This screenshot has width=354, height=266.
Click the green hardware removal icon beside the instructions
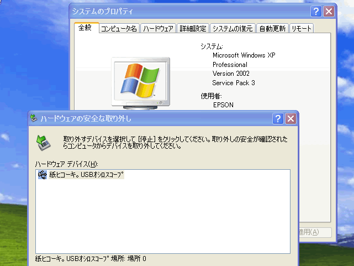(x=43, y=142)
